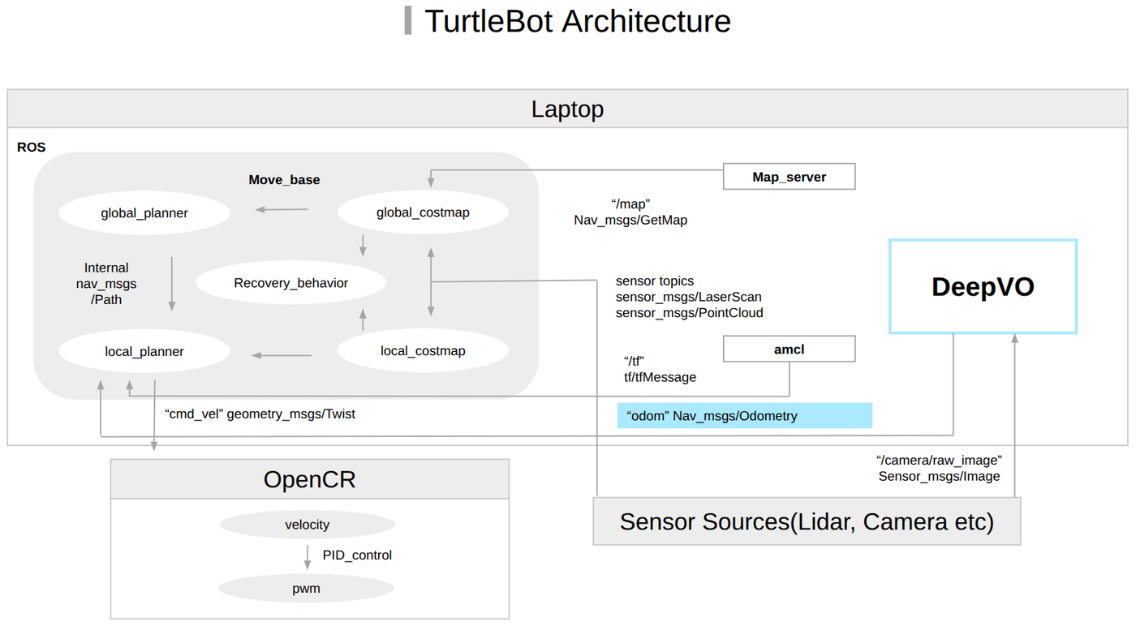Viewport: 1136px width, 626px height.
Task: Select the "Move_base" heading text
Action: coord(284,180)
